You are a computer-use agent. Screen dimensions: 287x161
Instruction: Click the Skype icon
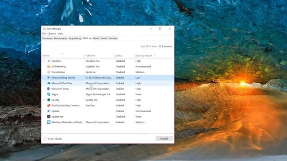pyautogui.click(x=49, y=94)
